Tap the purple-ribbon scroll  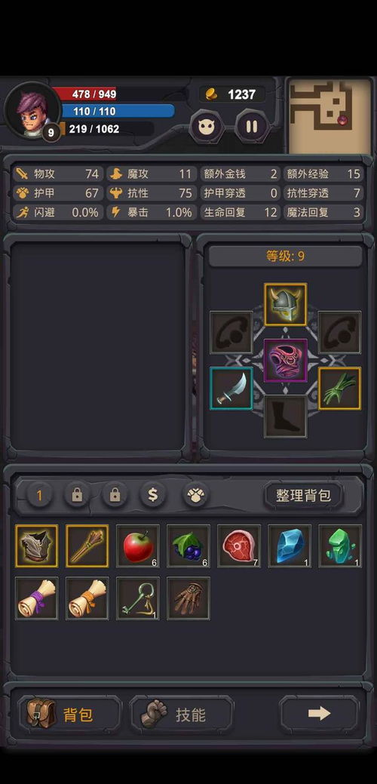pos(36,598)
